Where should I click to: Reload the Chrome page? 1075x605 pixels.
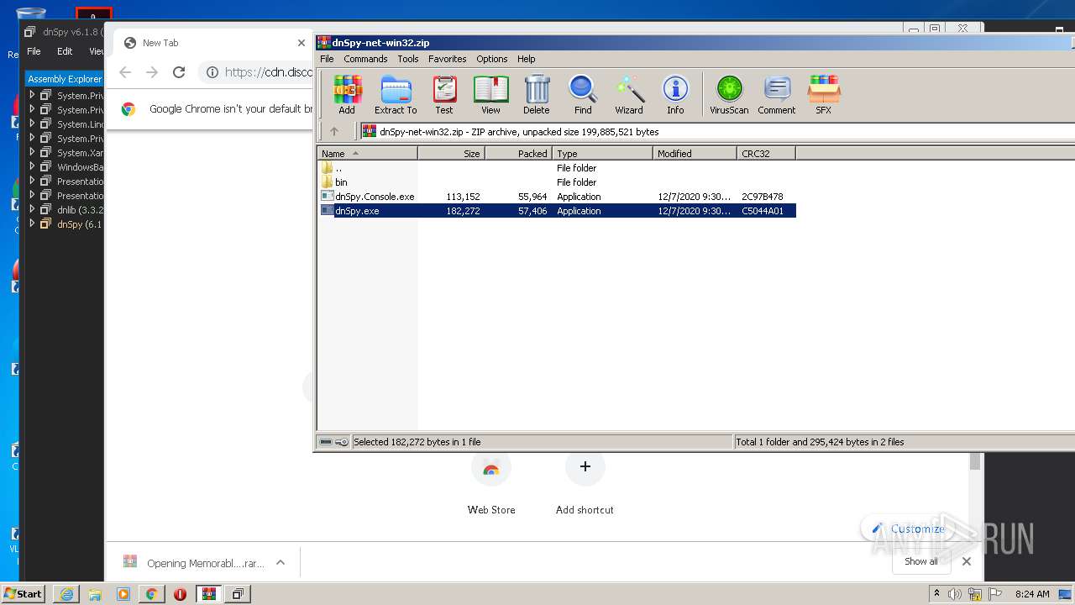(x=179, y=72)
